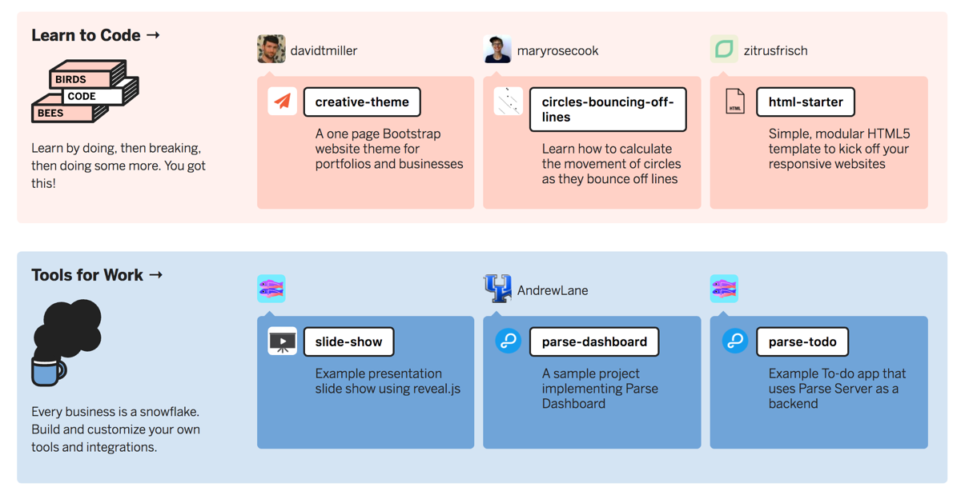Open the html-starter project
The width and height of the screenshot is (961, 495).
point(806,102)
